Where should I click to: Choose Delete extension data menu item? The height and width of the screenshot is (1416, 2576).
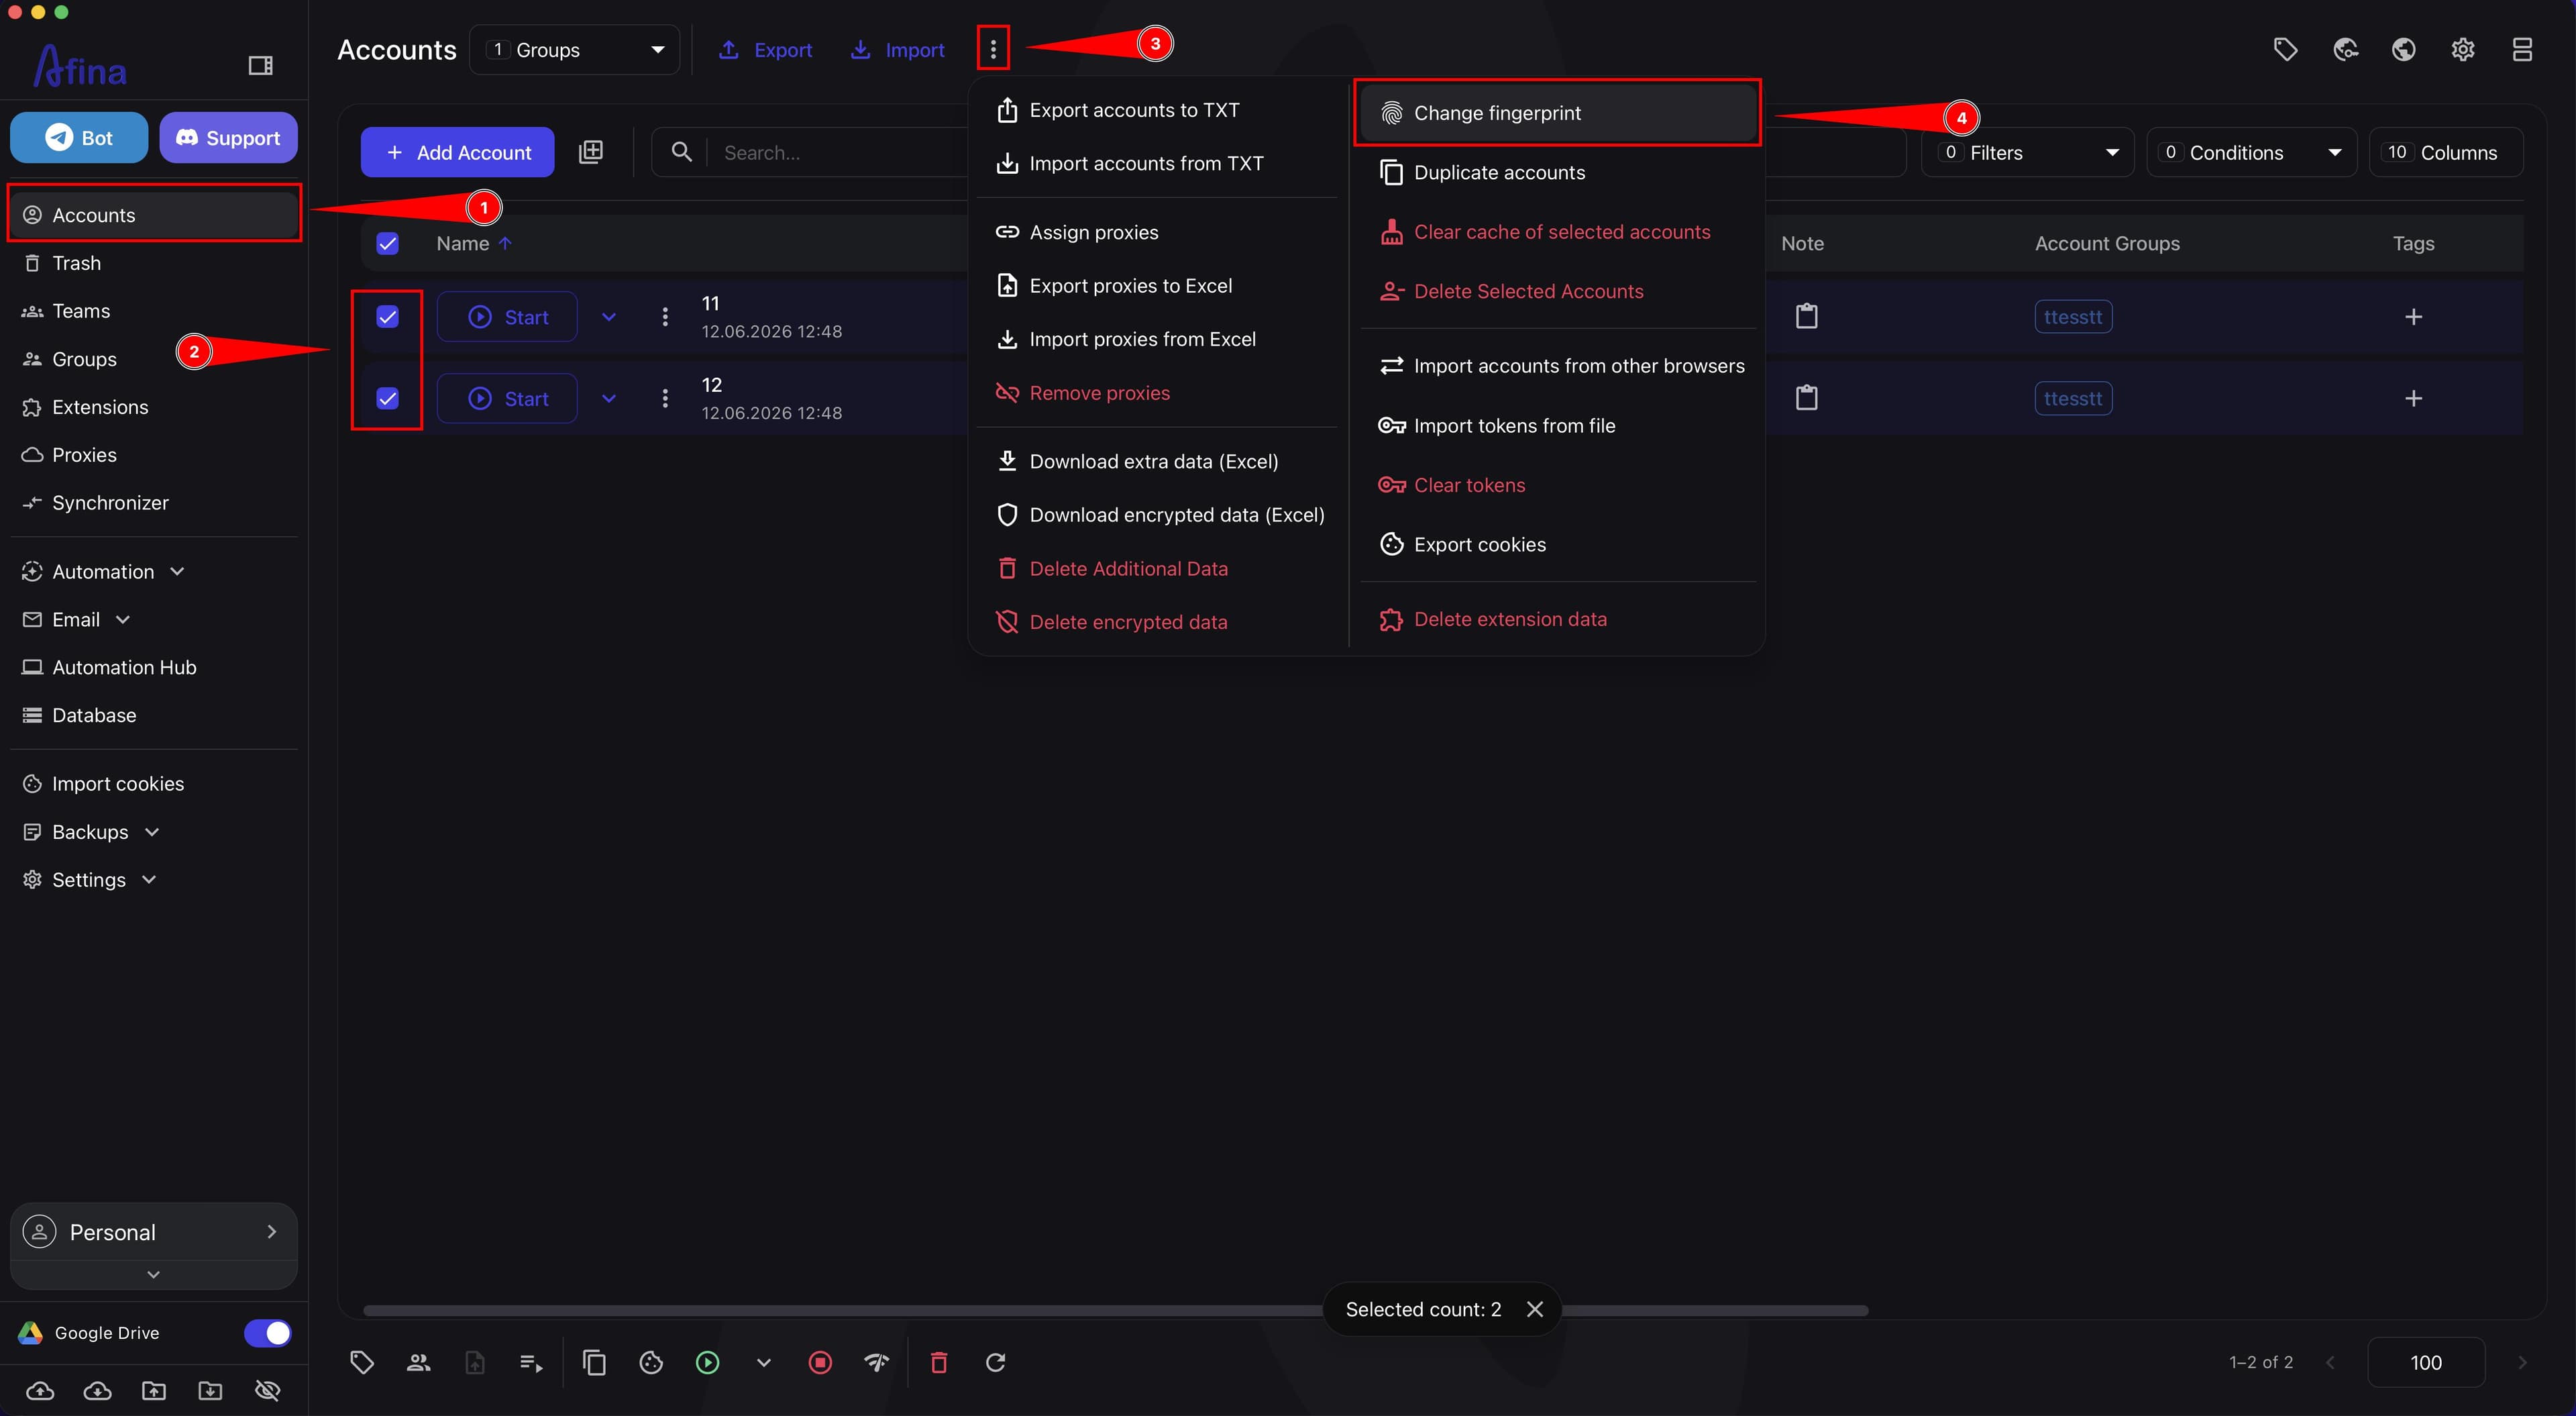point(1558,619)
